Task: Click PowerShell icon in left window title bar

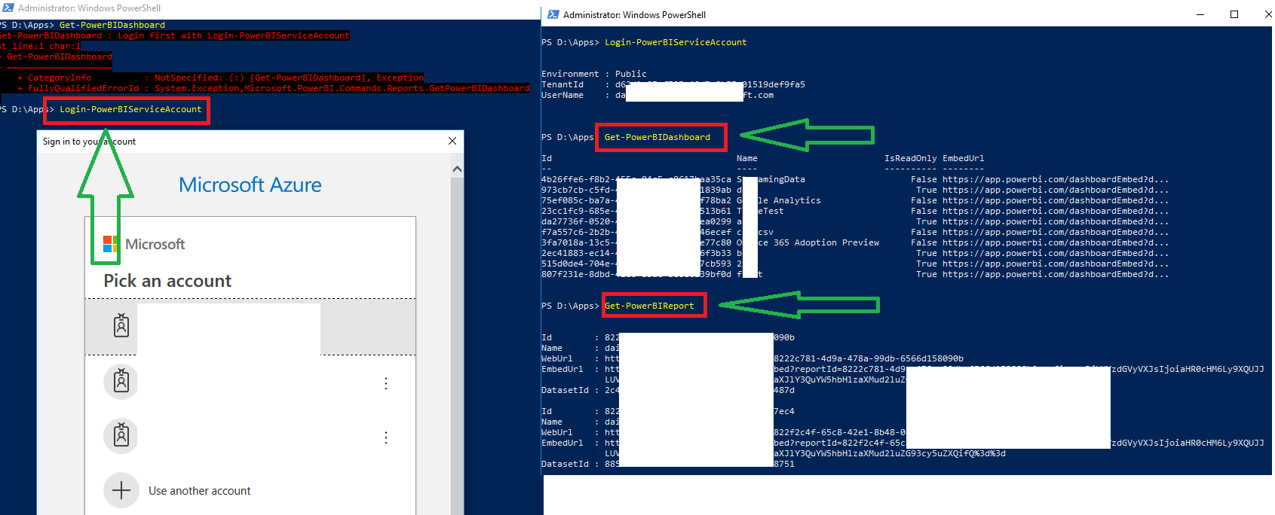Action: coord(8,8)
